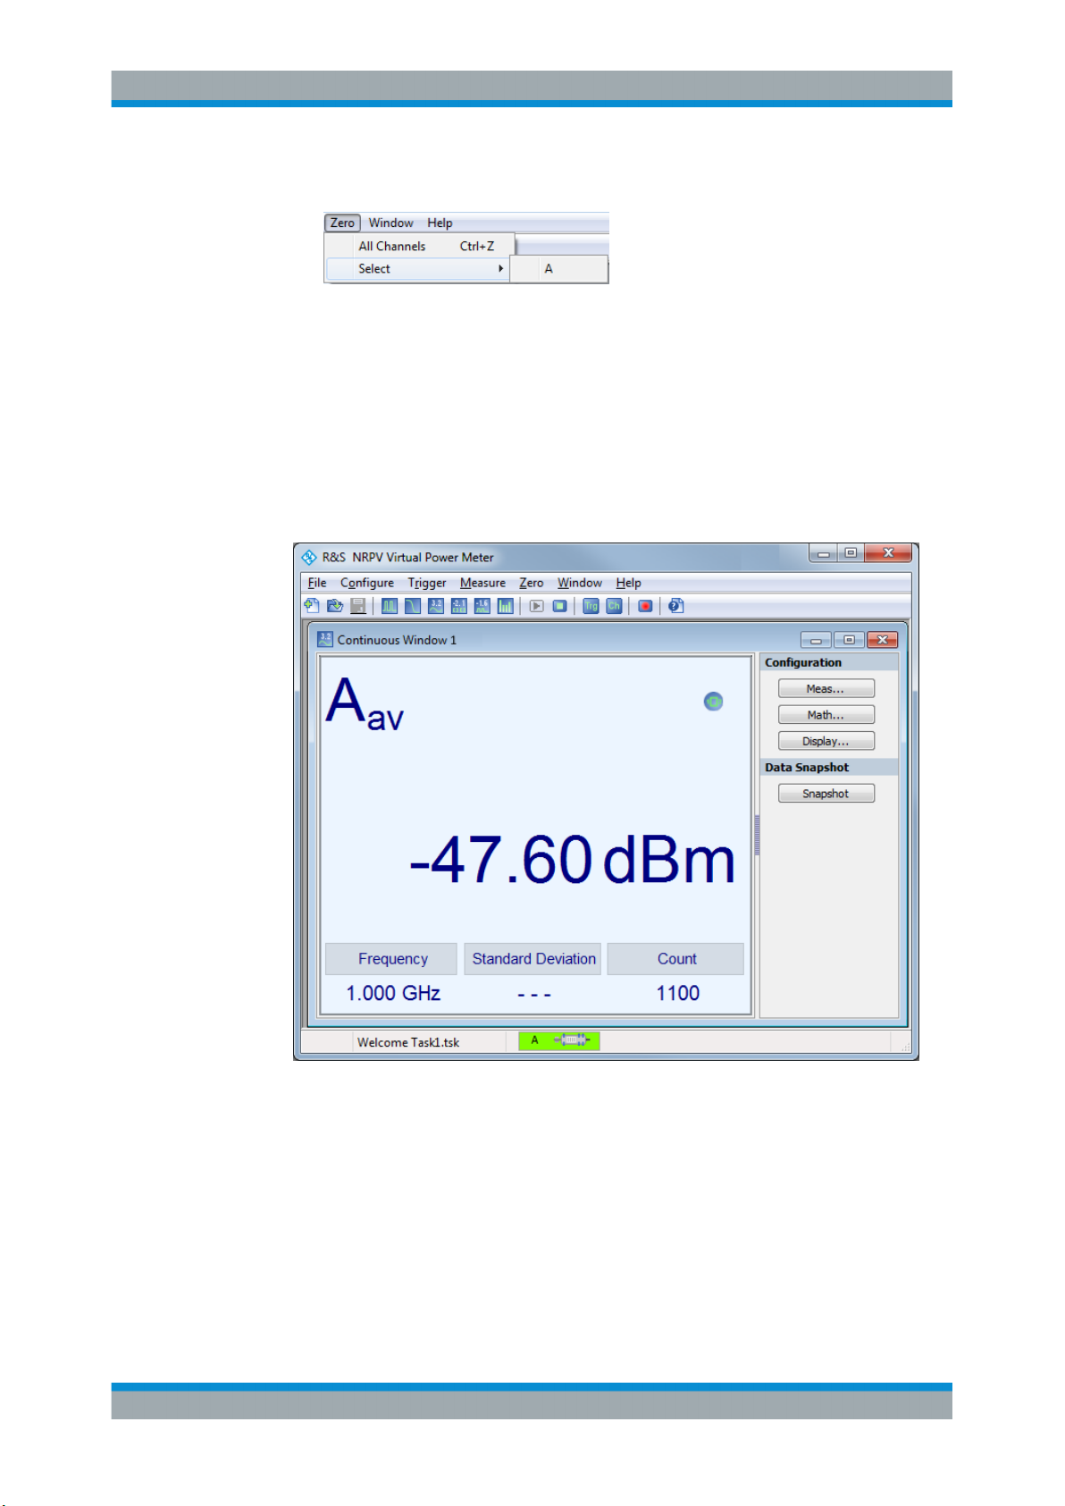1065x1506 pixels.
Task: Click the channel A sensor status indicator
Action: tap(559, 1040)
